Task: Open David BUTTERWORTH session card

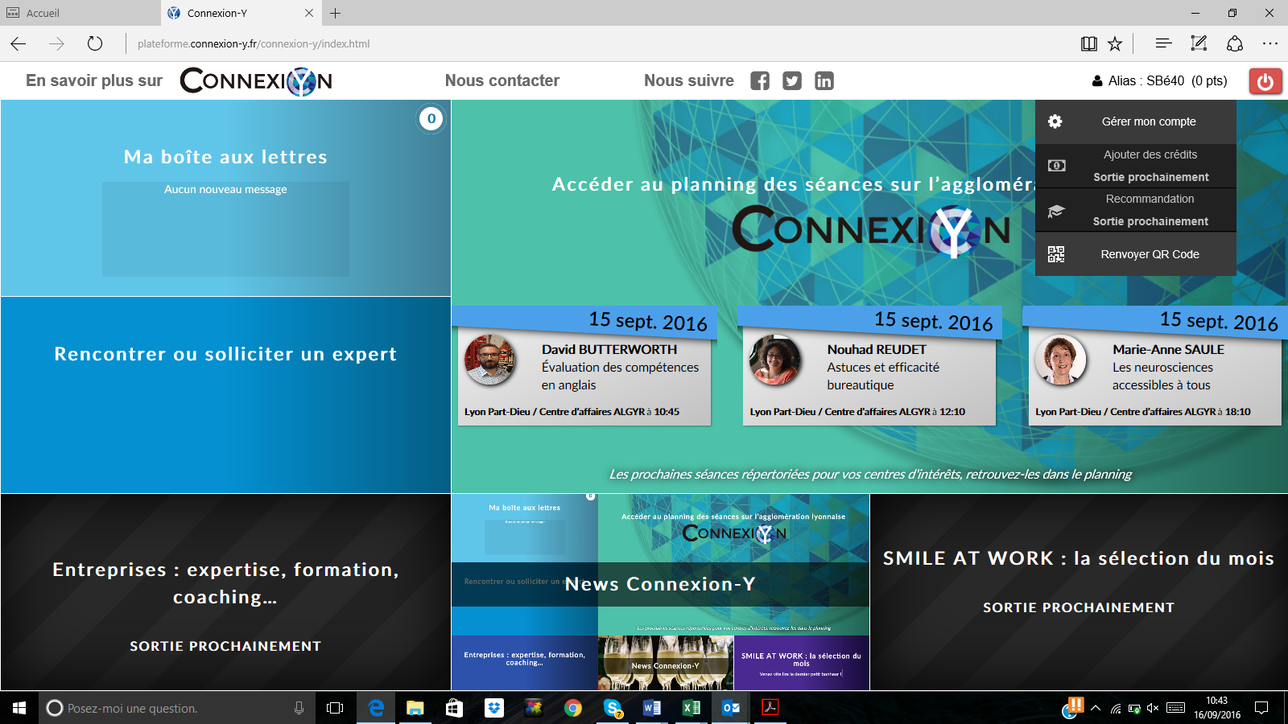Action: [x=584, y=368]
